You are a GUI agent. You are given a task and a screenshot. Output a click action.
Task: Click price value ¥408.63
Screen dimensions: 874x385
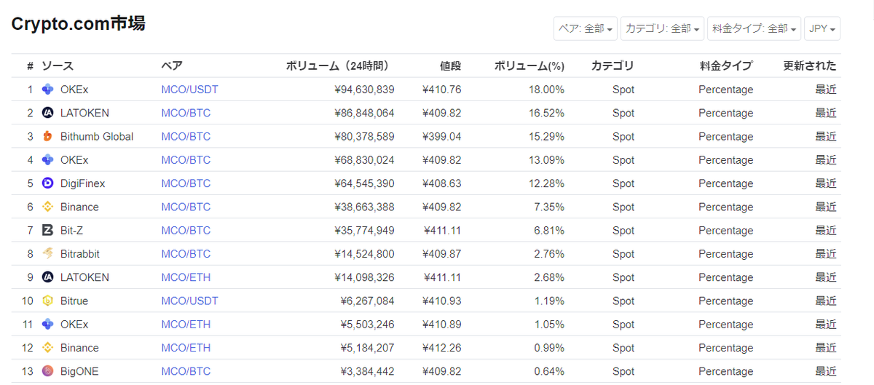[x=441, y=183]
